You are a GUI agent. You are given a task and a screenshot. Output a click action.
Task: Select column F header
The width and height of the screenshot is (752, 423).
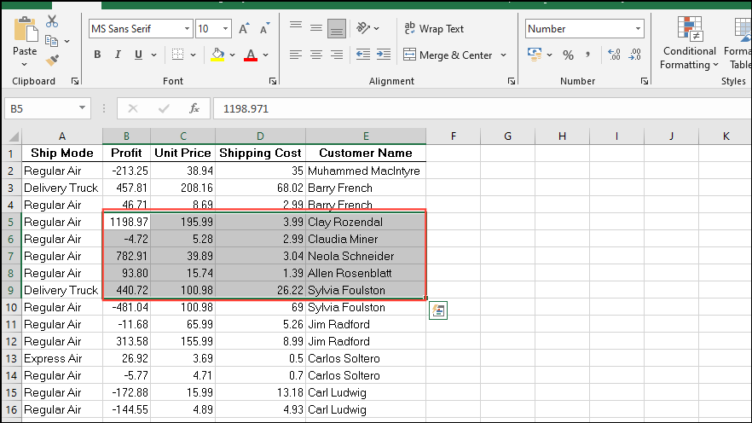click(454, 136)
